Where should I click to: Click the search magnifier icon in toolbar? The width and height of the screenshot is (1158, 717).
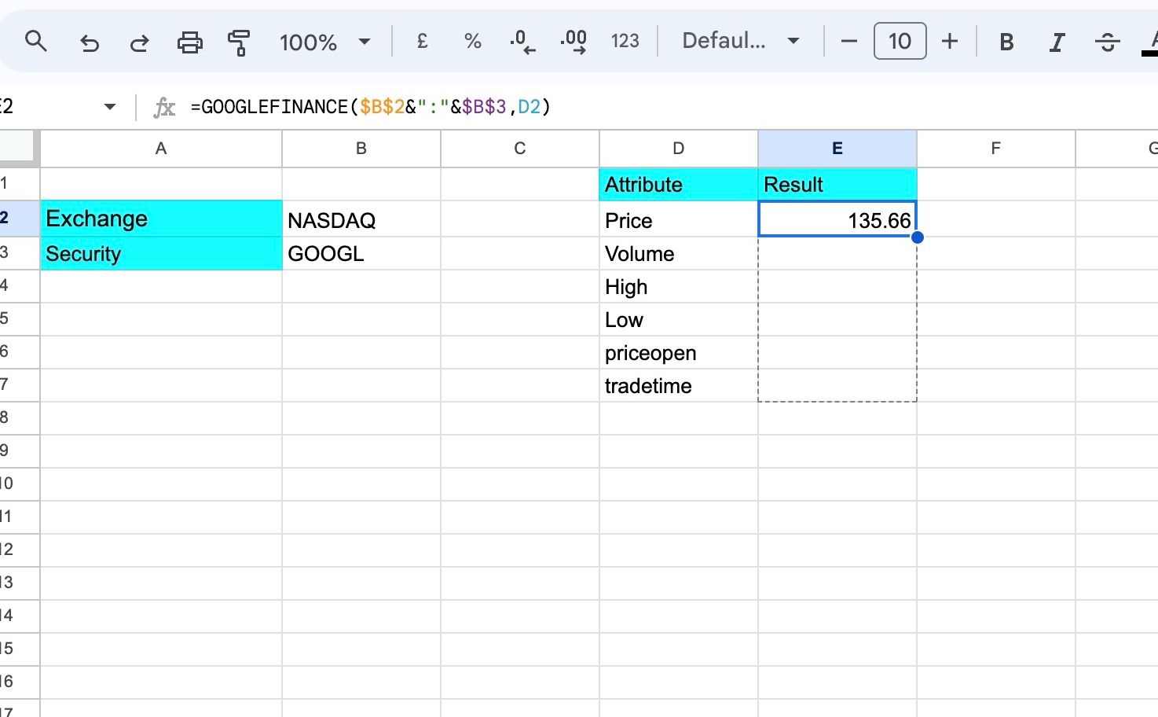coord(36,41)
